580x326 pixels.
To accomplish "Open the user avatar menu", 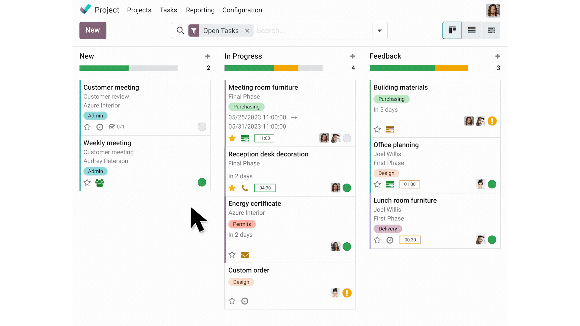I will 493,10.
